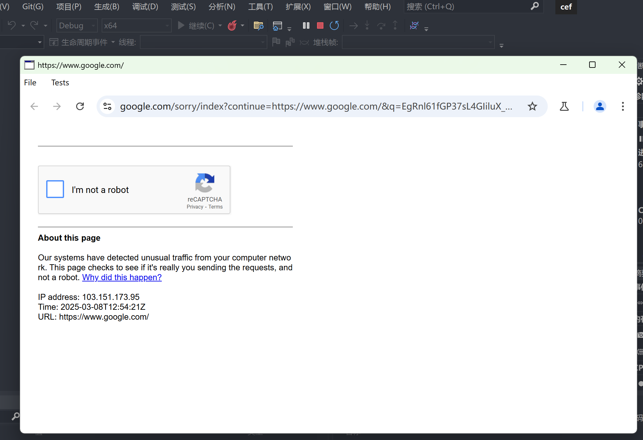Click the Show Next Statement arrow icon
Image resolution: width=643 pixels, height=440 pixels.
click(x=353, y=25)
